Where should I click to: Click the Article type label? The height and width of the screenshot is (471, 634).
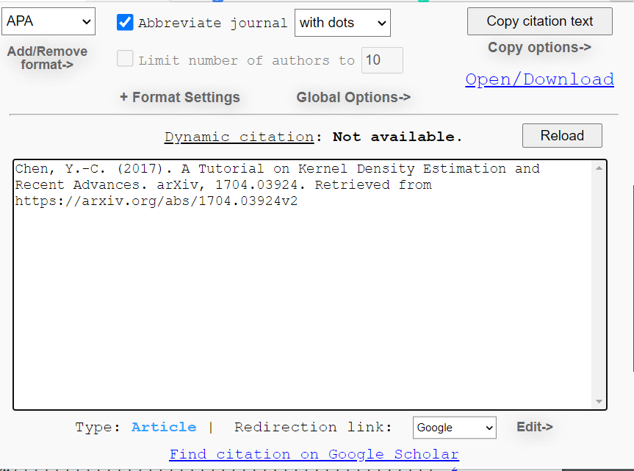(x=164, y=427)
